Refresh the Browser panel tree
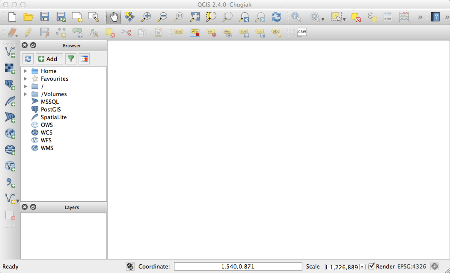This screenshot has width=450, height=273. click(x=28, y=59)
